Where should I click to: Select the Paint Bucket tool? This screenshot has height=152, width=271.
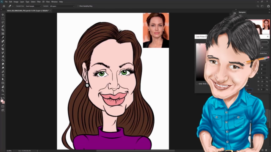pos(3,60)
